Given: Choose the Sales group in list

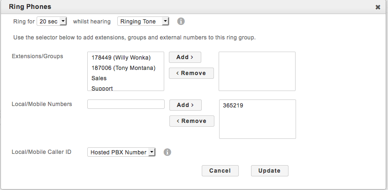Looking at the screenshot, I should coord(99,78).
